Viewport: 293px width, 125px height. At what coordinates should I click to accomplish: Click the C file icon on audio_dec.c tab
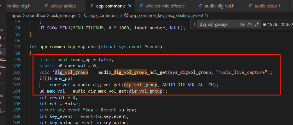tap(250, 6)
